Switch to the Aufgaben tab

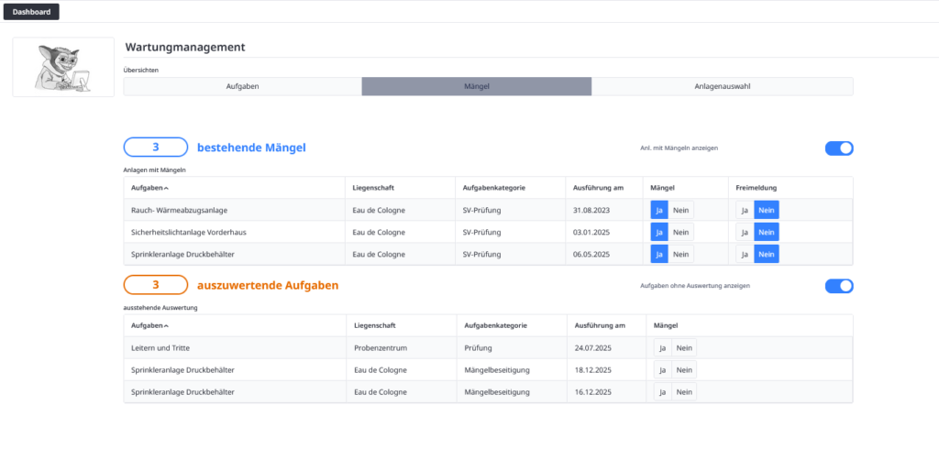242,86
